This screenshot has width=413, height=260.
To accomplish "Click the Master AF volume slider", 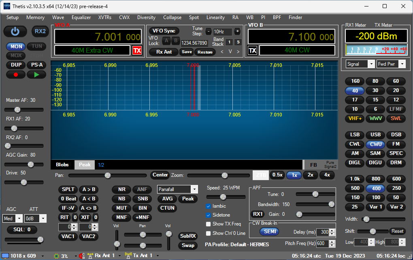I will (x=17, y=110).
